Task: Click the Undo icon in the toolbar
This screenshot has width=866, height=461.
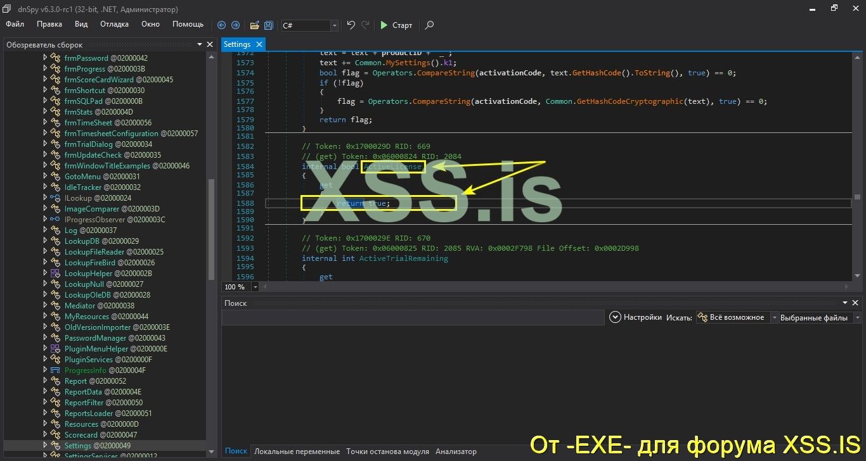Action: click(x=349, y=25)
